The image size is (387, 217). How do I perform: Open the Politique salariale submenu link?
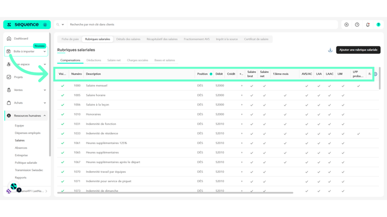click(x=26, y=163)
